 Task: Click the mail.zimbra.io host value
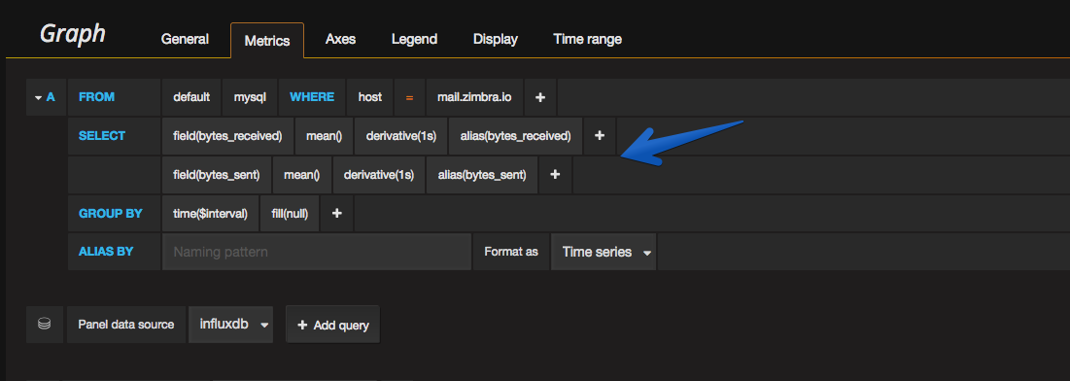[474, 97]
